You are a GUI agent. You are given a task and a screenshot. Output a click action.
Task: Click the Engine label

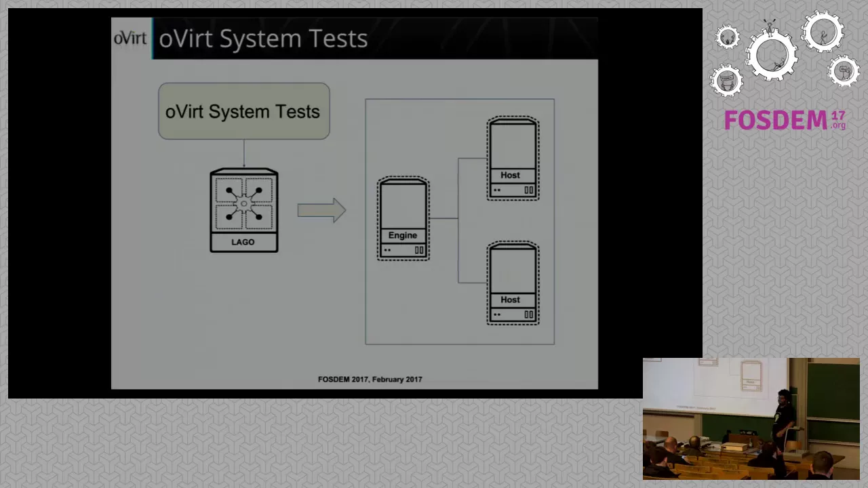pyautogui.click(x=403, y=235)
